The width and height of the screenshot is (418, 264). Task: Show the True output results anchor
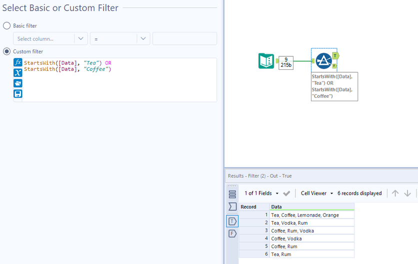pos(232,221)
